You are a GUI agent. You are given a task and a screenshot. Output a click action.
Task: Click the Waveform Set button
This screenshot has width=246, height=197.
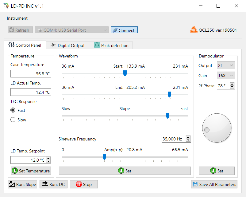(x=125, y=171)
